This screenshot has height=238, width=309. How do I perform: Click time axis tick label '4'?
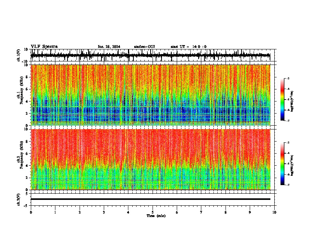coord(128,212)
